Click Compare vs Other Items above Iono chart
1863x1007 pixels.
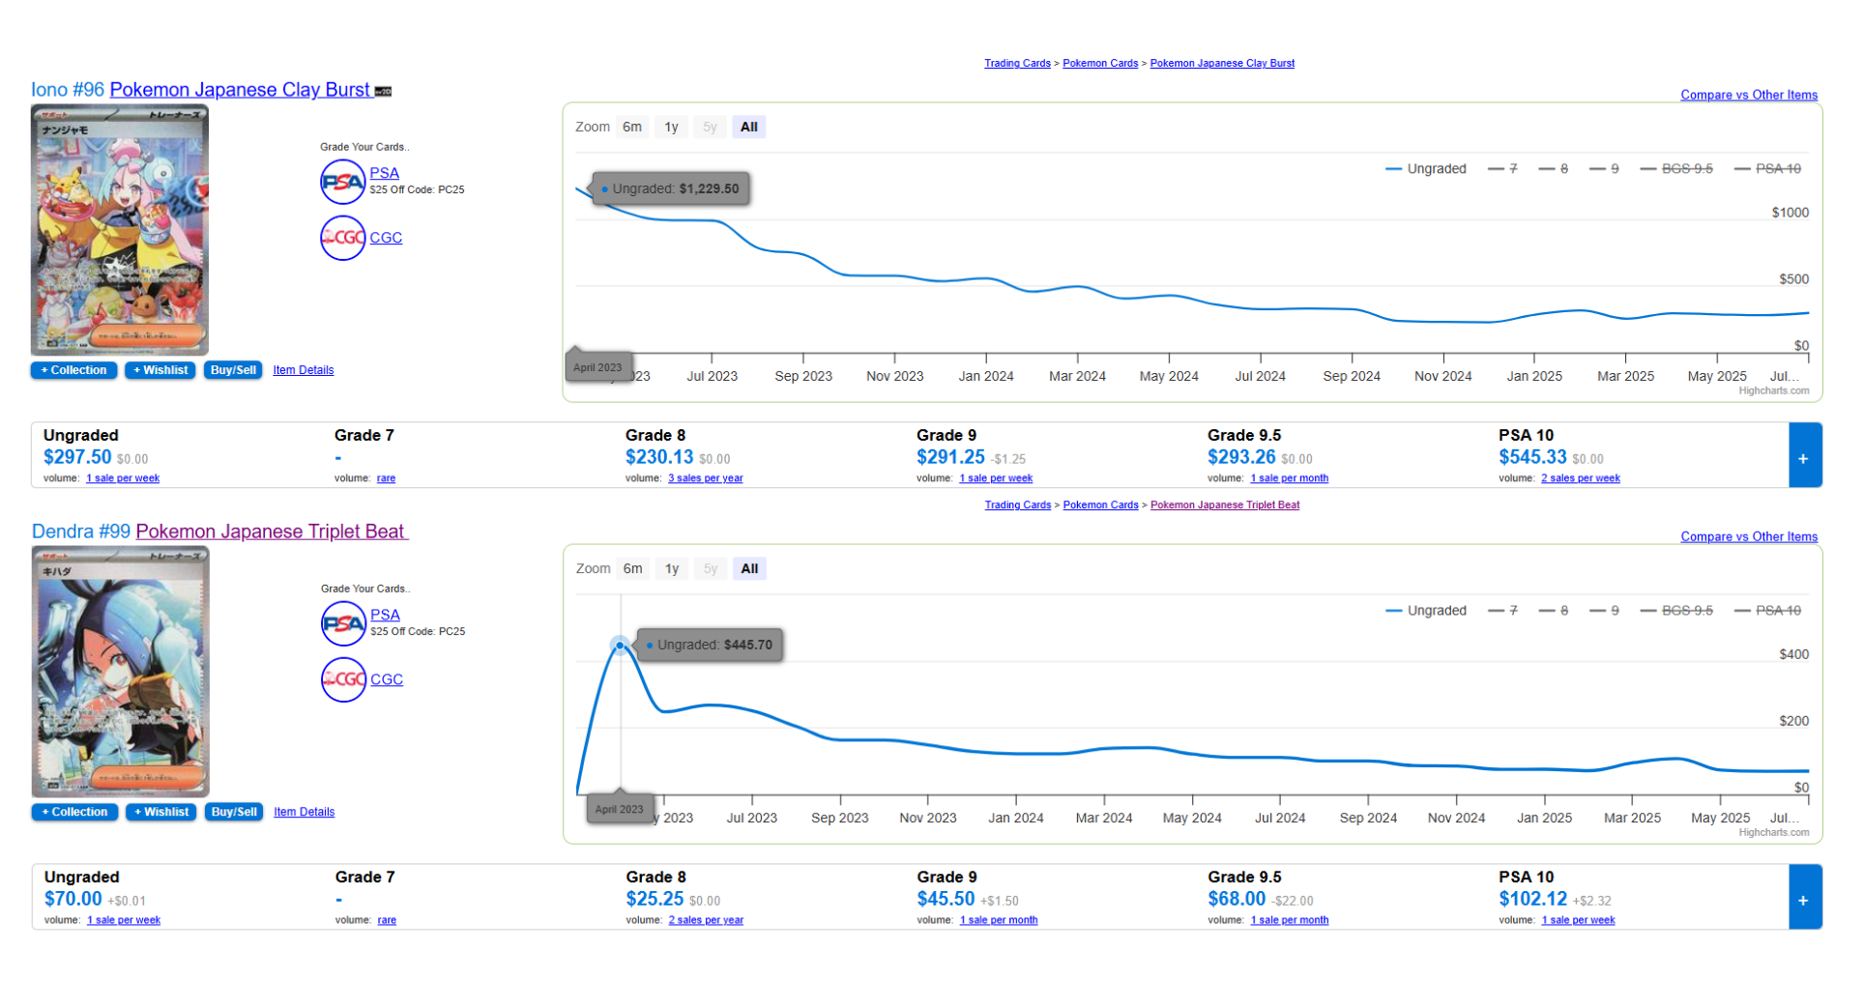tap(1749, 95)
